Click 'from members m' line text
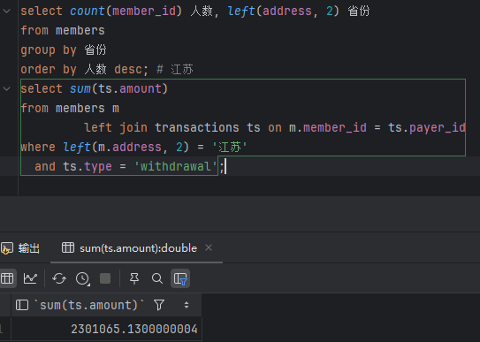 [70, 109]
